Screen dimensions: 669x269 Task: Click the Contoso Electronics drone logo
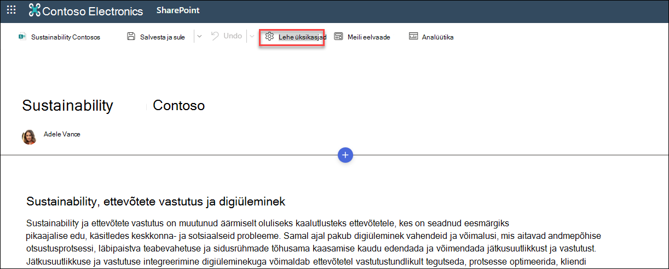tap(35, 10)
